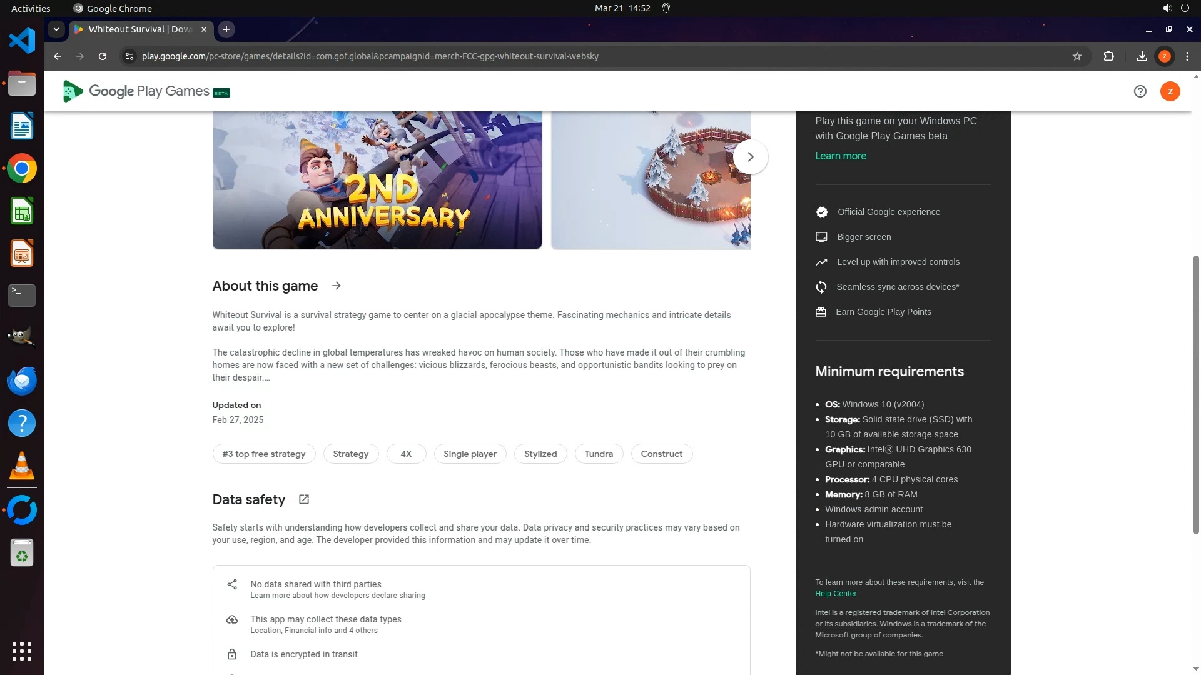
Task: Select the Whiteout Survival browser tab
Action: tap(139, 29)
